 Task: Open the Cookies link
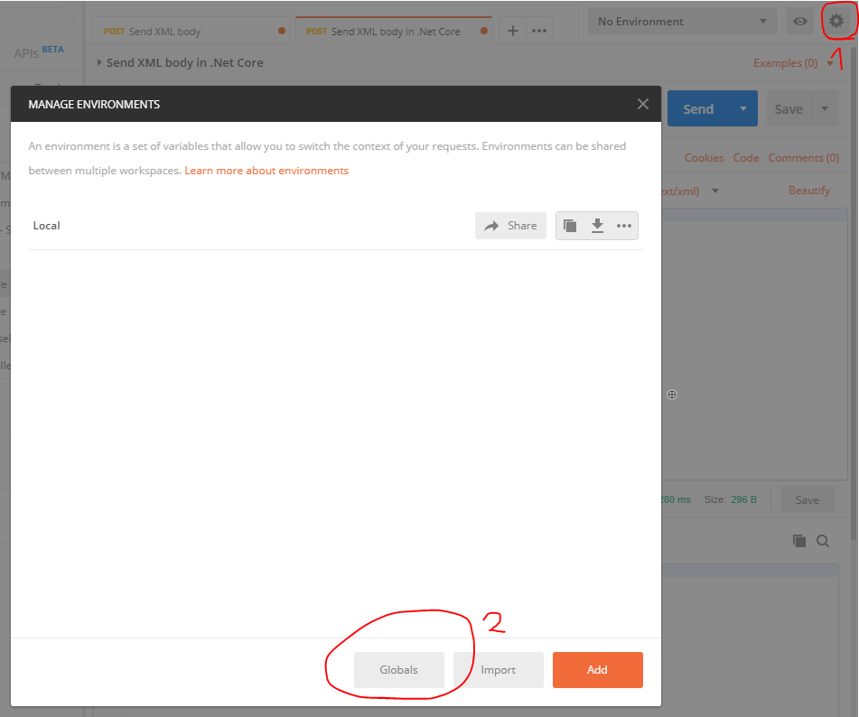704,158
